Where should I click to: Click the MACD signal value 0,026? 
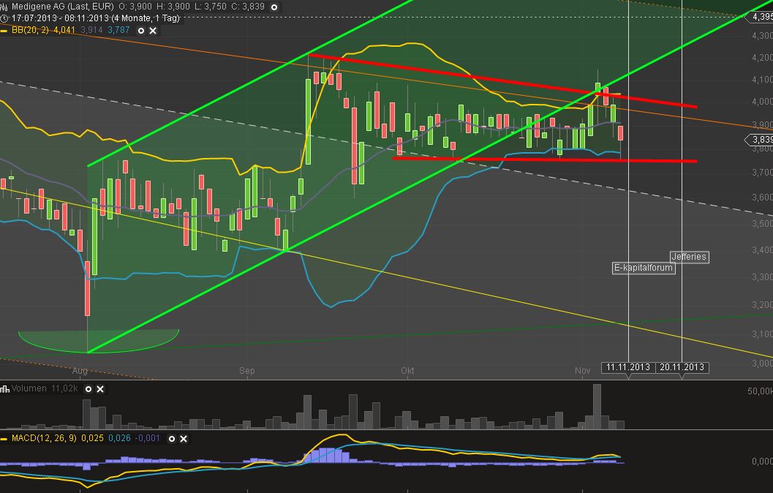click(119, 438)
